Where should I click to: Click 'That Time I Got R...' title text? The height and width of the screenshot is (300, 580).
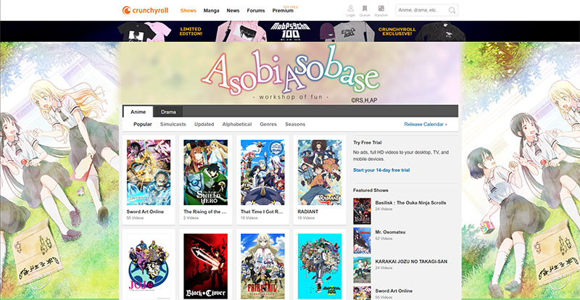pos(262,212)
